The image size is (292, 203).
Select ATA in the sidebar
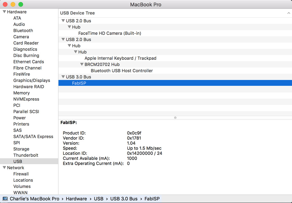click(17, 18)
